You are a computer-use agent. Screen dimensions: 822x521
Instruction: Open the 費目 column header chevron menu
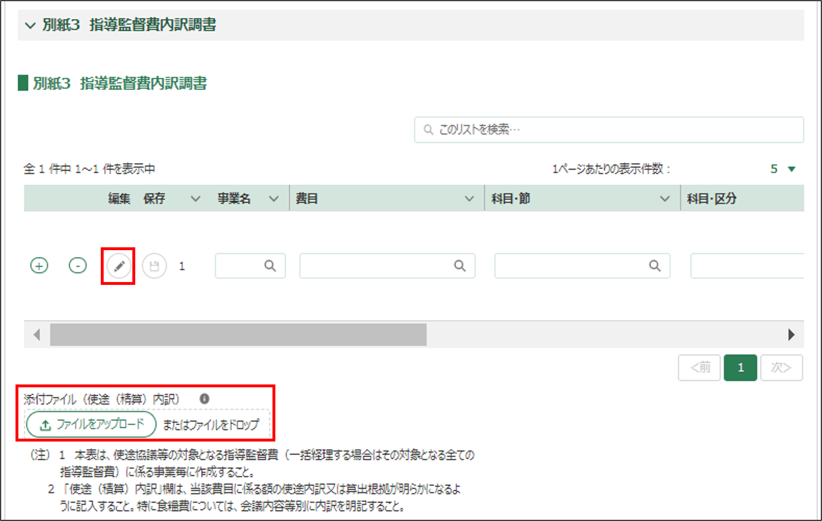[469, 199]
